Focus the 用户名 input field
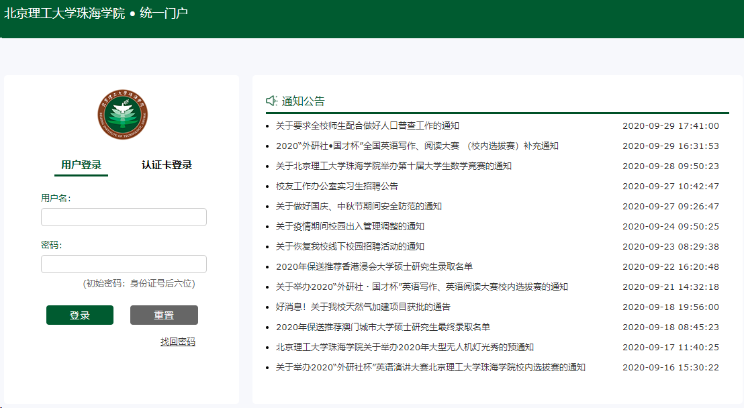This screenshot has height=408, width=744. pyautogui.click(x=124, y=217)
